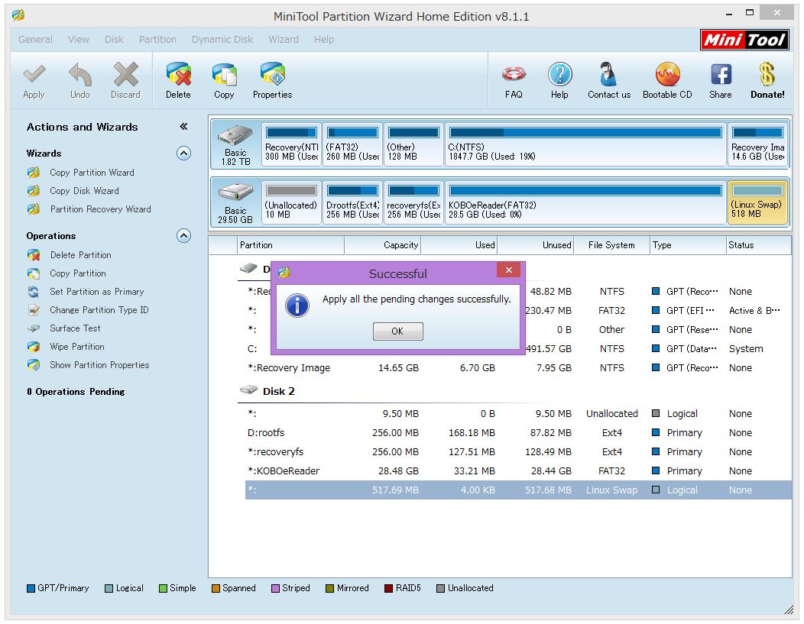Click the Status column header
Image resolution: width=804 pixels, height=624 pixels.
pyautogui.click(x=759, y=245)
